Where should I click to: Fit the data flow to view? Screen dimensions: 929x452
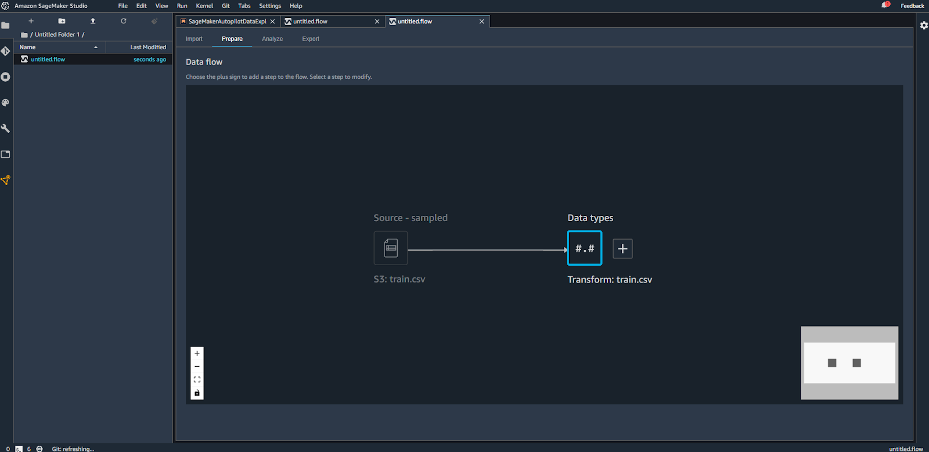pos(197,379)
